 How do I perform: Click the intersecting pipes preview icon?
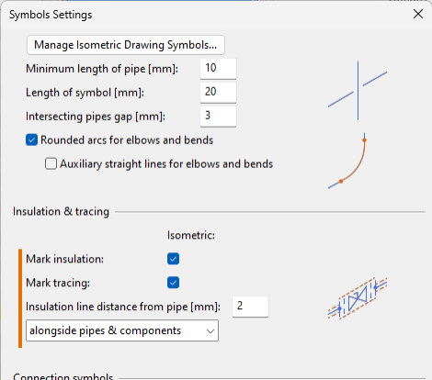tap(358, 91)
